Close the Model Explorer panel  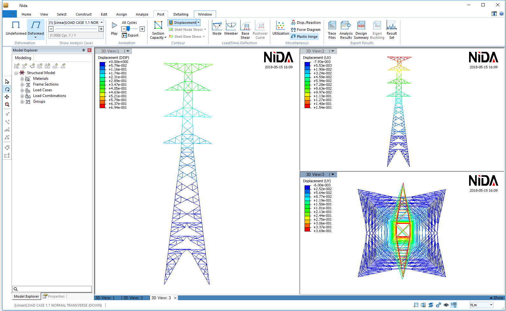[x=89, y=50]
